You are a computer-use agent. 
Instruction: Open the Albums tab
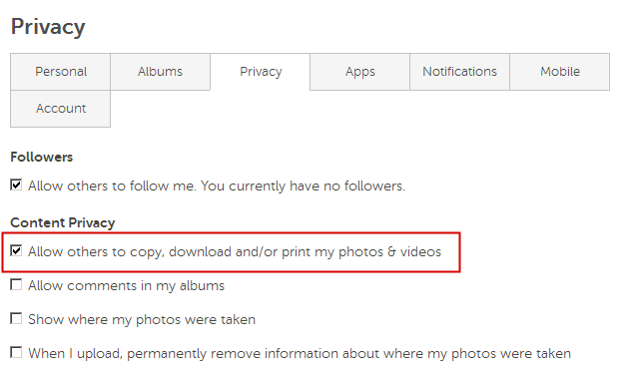[161, 72]
